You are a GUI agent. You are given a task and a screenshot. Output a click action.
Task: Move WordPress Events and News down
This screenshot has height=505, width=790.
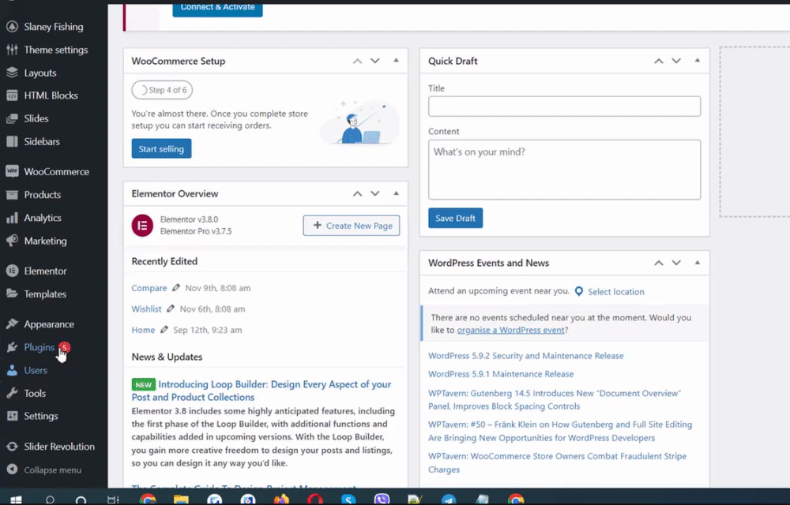click(x=676, y=263)
